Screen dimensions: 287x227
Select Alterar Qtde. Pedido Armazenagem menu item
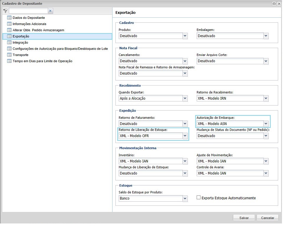pyautogui.click(x=38, y=30)
